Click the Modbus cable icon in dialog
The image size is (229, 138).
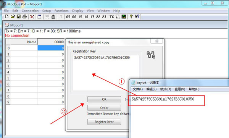pos(151,55)
